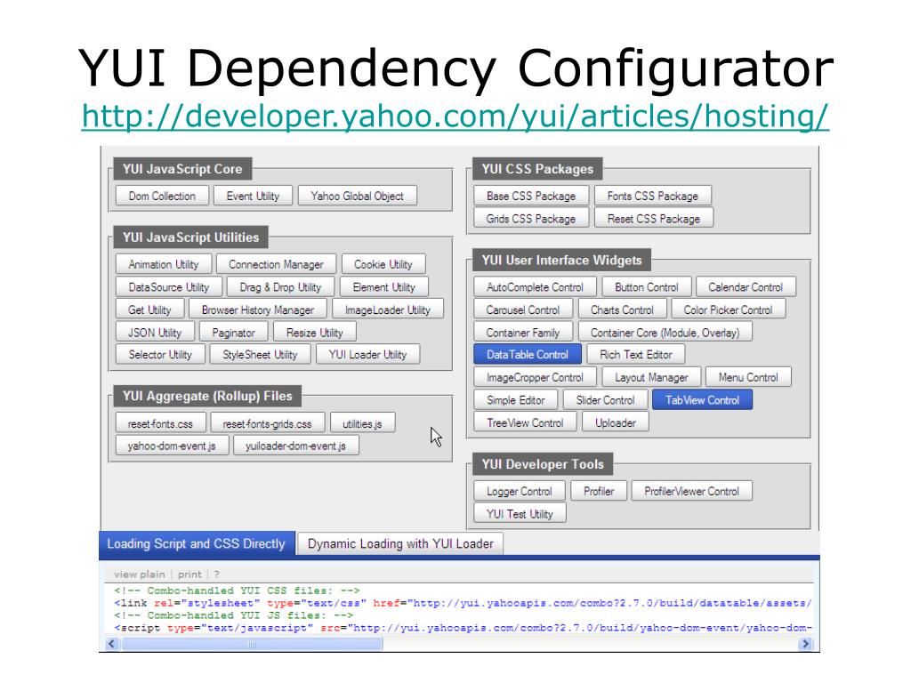Deselect the highlighted DataTable Control

(x=528, y=354)
